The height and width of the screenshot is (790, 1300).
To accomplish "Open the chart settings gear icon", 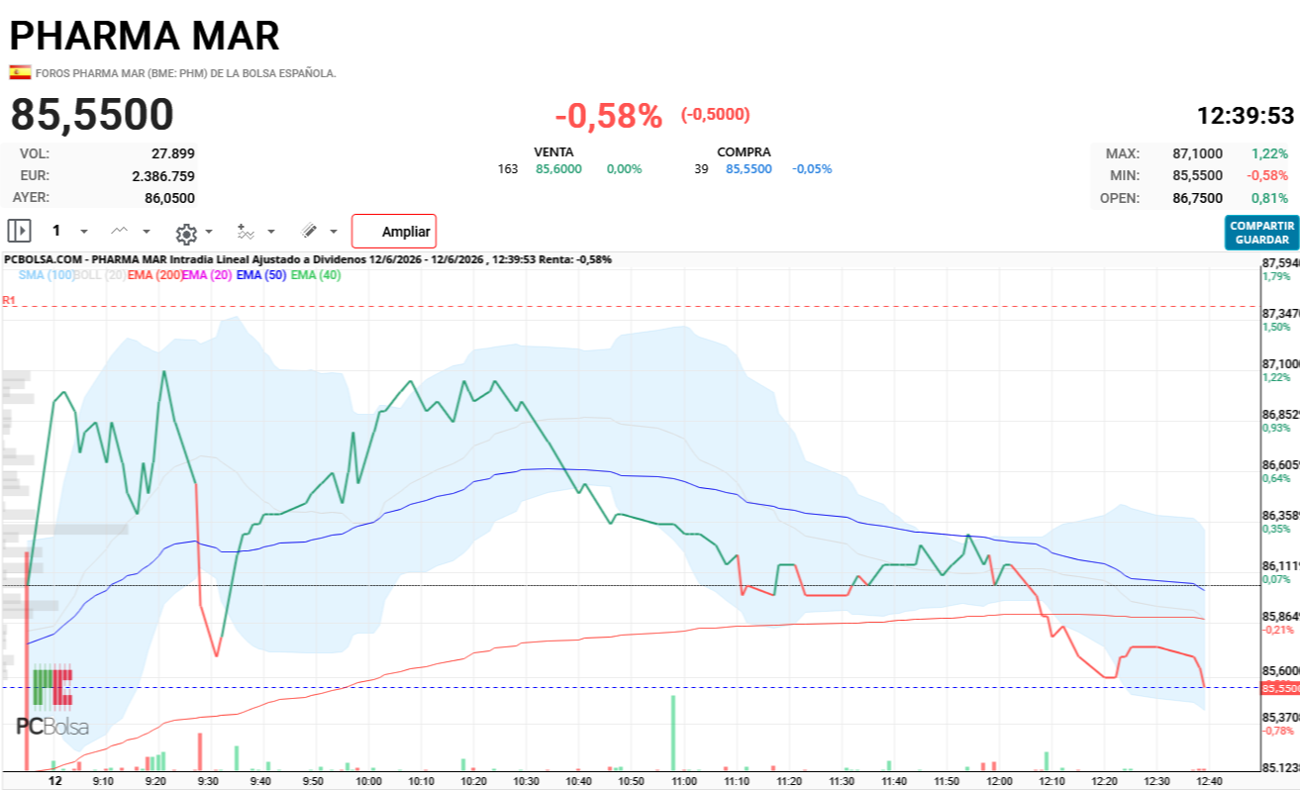I will [x=186, y=233].
